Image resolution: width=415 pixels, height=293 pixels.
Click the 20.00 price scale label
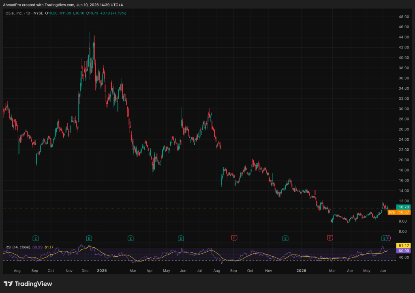point(404,160)
